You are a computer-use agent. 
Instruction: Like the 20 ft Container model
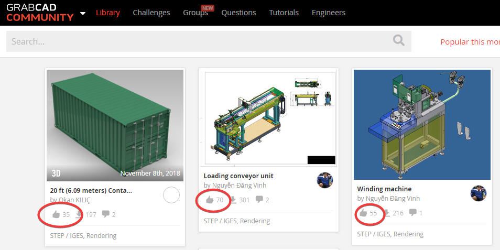tap(56, 214)
